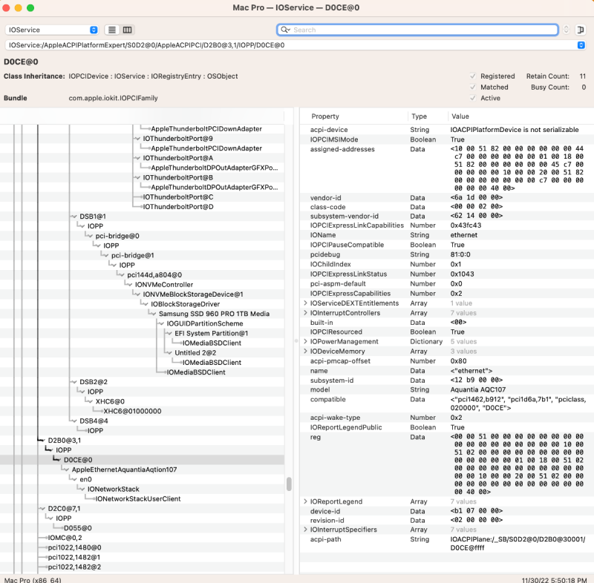Toggle the Matched checkbox
This screenshot has width=594, height=583.
(473, 87)
